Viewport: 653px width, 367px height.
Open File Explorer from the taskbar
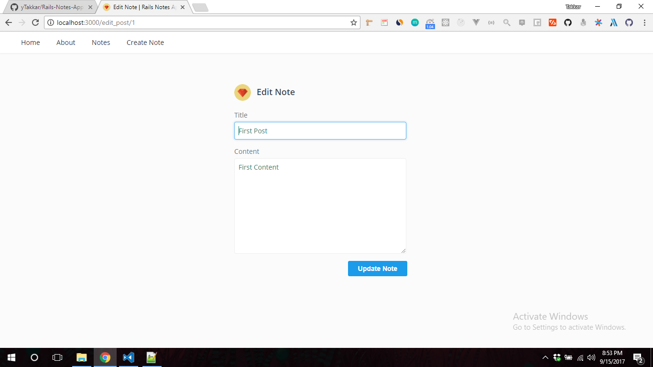[x=82, y=357]
